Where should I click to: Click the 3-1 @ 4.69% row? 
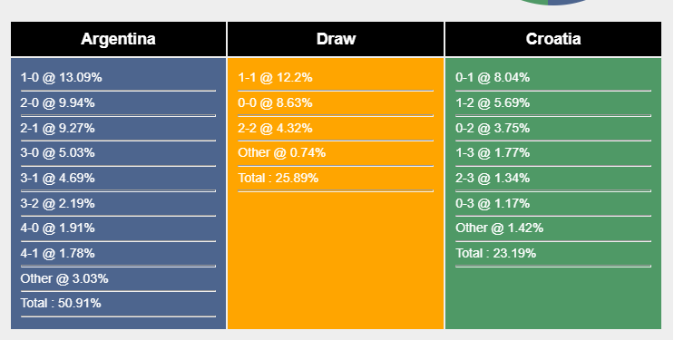[x=118, y=178]
